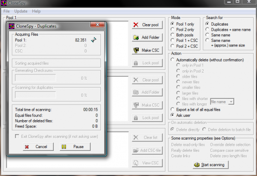Click the Make CSC icon for Pool 2
The width and height of the screenshot is (257, 176).
point(136,105)
